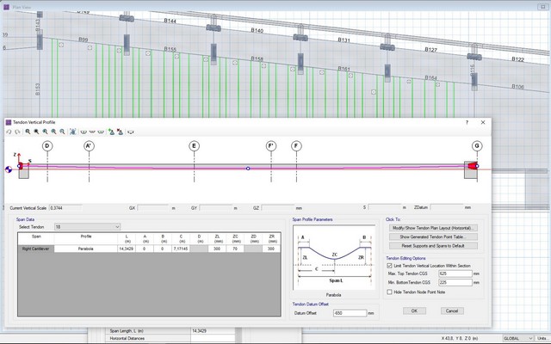Viewport: 551px width, 344px height.
Task: Toggle Limit Tendon Vertical Location Within Section
Action: (389, 266)
